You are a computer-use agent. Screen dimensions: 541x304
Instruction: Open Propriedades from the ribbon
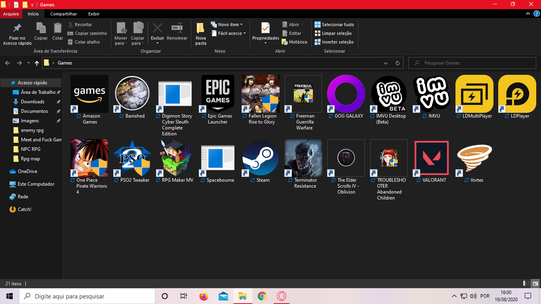[x=266, y=34]
